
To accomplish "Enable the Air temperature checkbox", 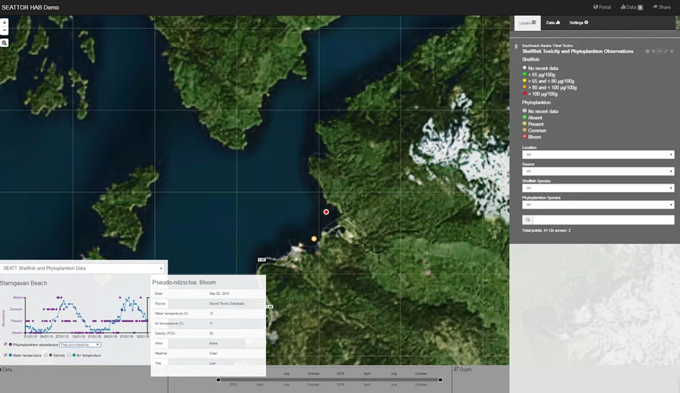I will coord(70,354).
